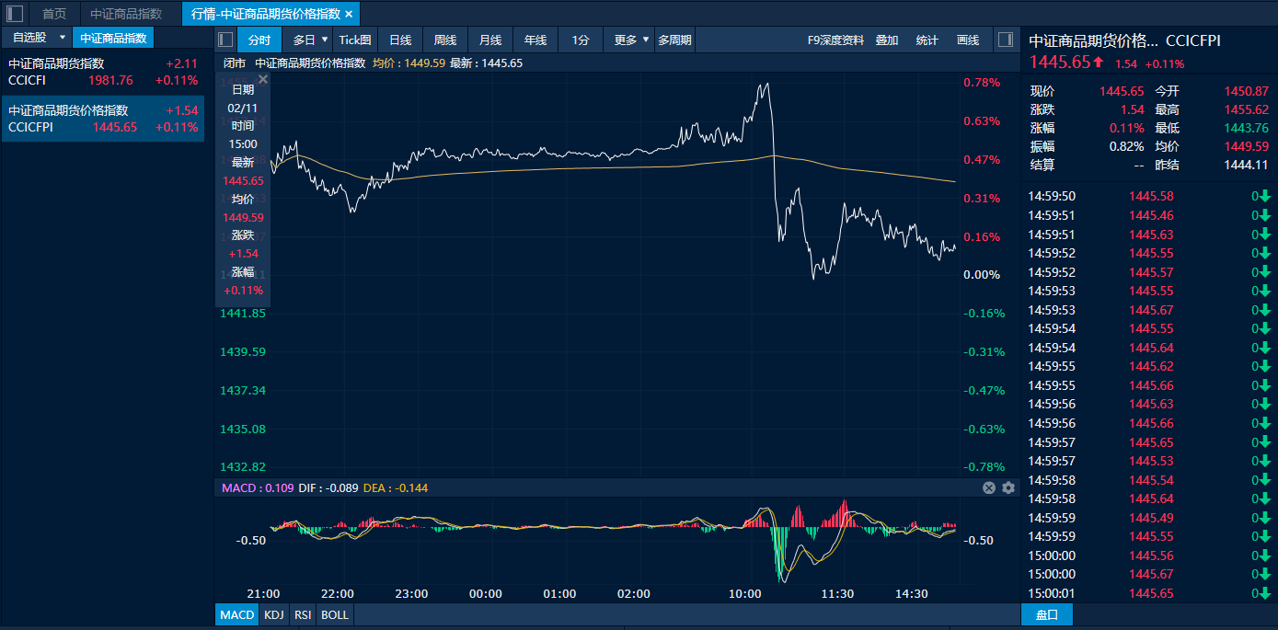This screenshot has height=630, width=1278.
Task: Click the 画线 drawing button
Action: 968,40
